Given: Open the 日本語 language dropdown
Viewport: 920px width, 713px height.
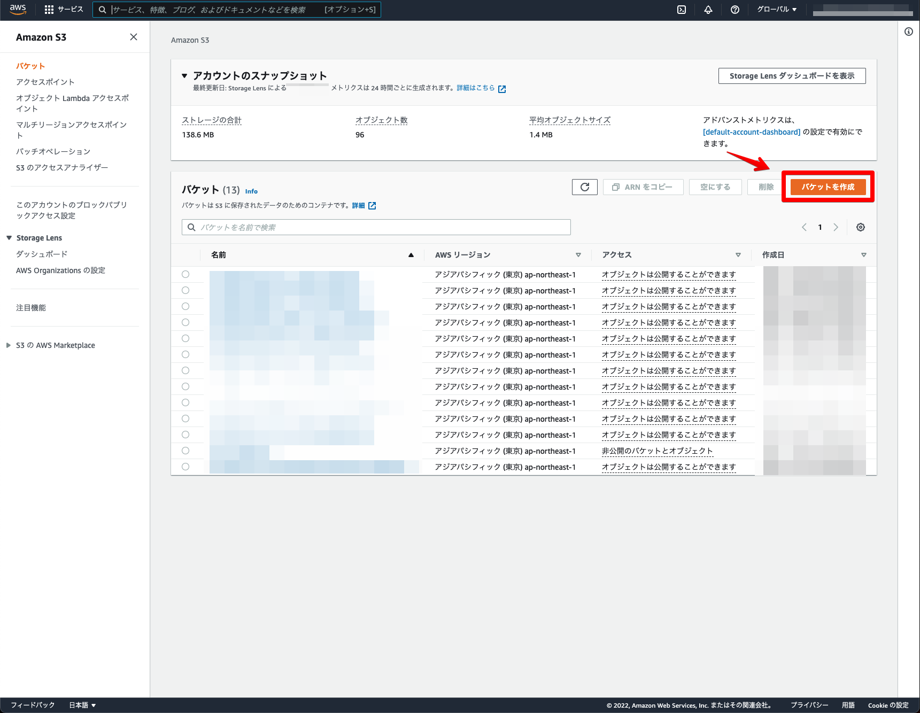Looking at the screenshot, I should 82,705.
